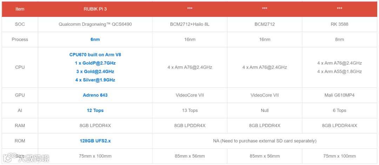379x165 pixels.
Task: Click the 'BCM2712+Hailo 8L' cell
Action: pos(190,25)
